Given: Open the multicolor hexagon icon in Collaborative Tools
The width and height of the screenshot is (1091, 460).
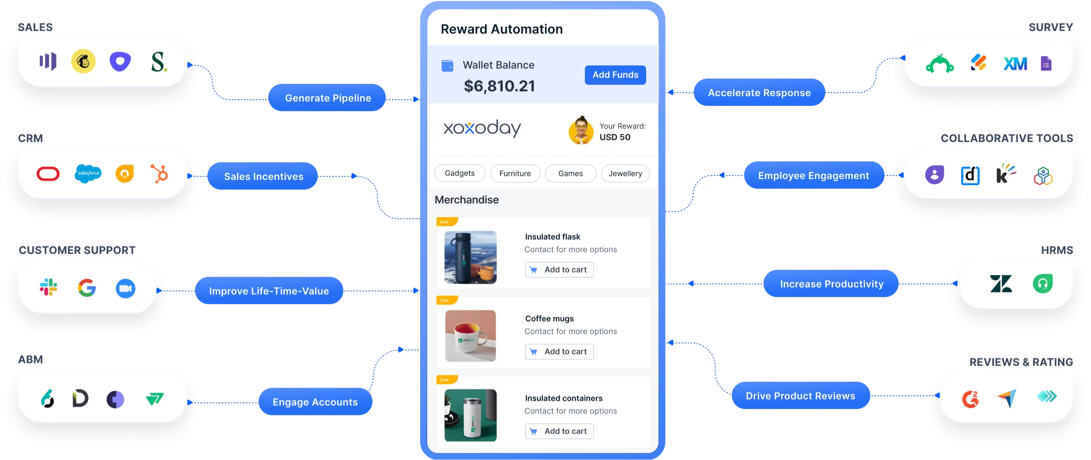Looking at the screenshot, I should 1043,176.
